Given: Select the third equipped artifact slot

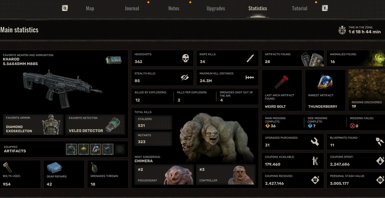Looking at the screenshot, I should (95, 149).
